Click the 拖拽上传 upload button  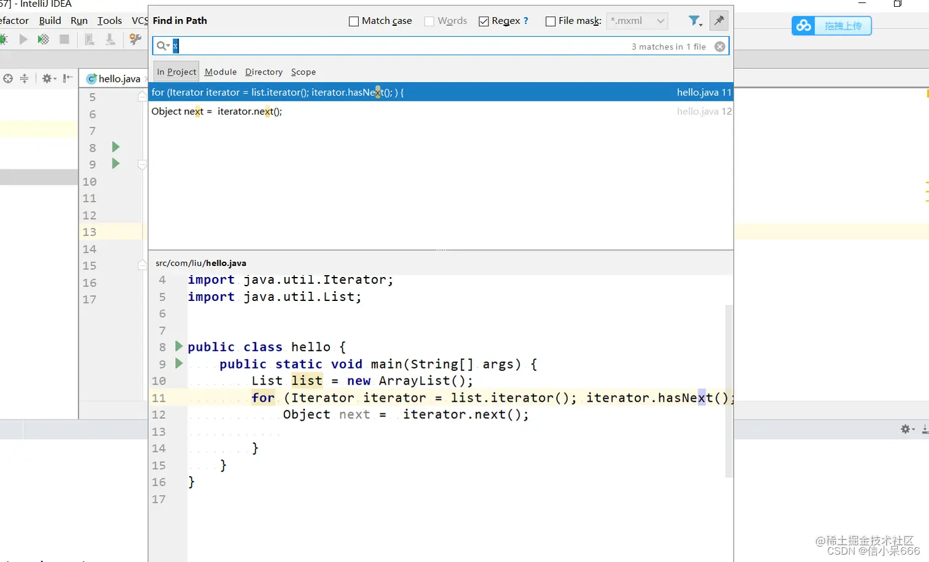pos(843,26)
